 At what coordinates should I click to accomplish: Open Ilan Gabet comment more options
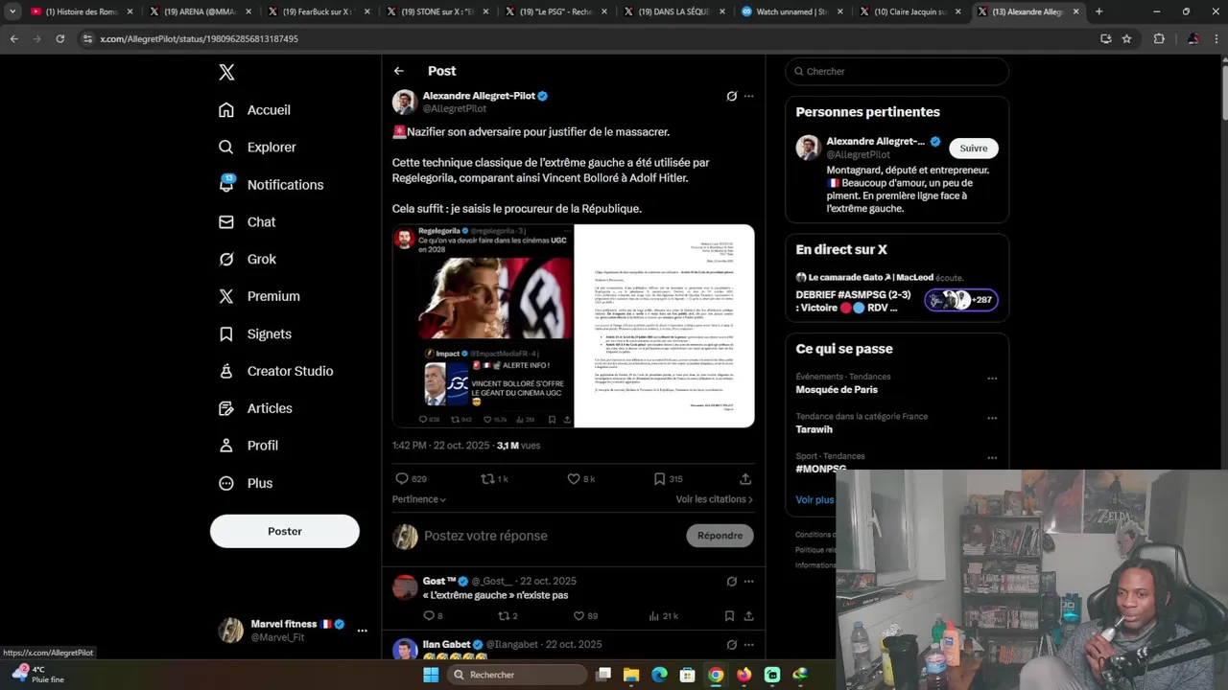click(x=749, y=645)
